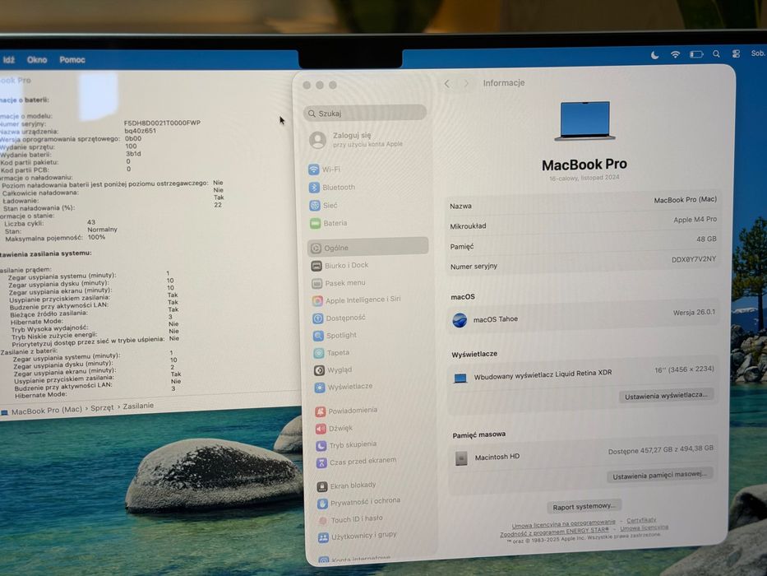Image resolution: width=767 pixels, height=576 pixels.
Task: Open Użytkownicy i grupy settings
Action: pos(358,537)
